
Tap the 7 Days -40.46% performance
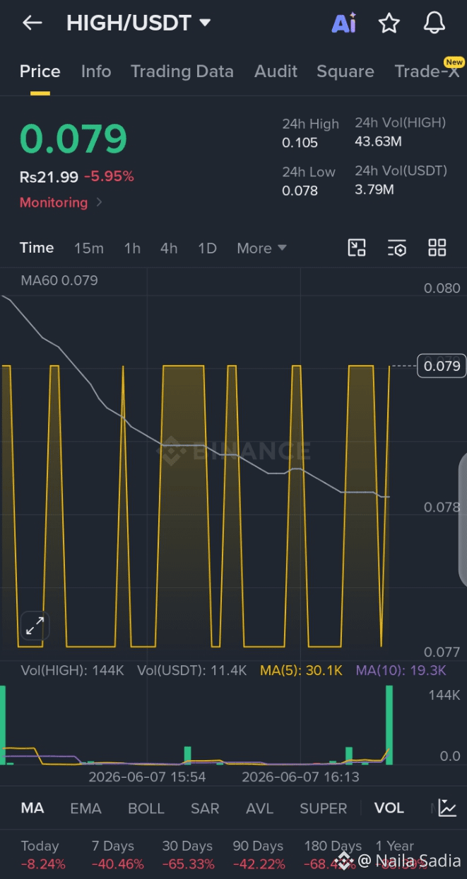[x=117, y=855]
